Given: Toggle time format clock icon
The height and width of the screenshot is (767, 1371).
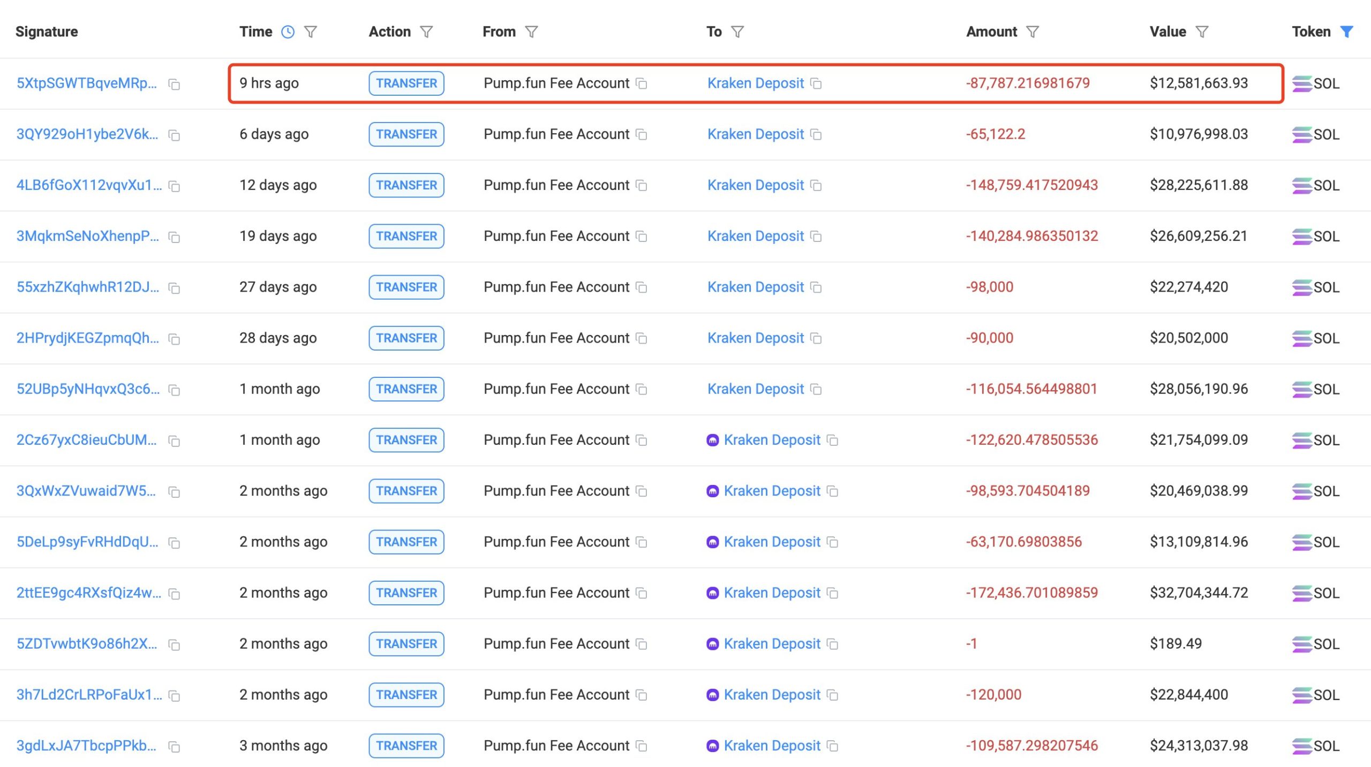Looking at the screenshot, I should point(288,32).
